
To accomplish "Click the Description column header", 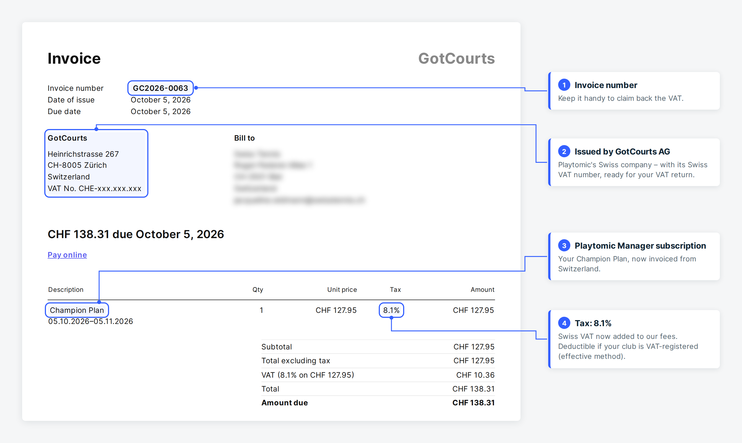I will [x=66, y=290].
